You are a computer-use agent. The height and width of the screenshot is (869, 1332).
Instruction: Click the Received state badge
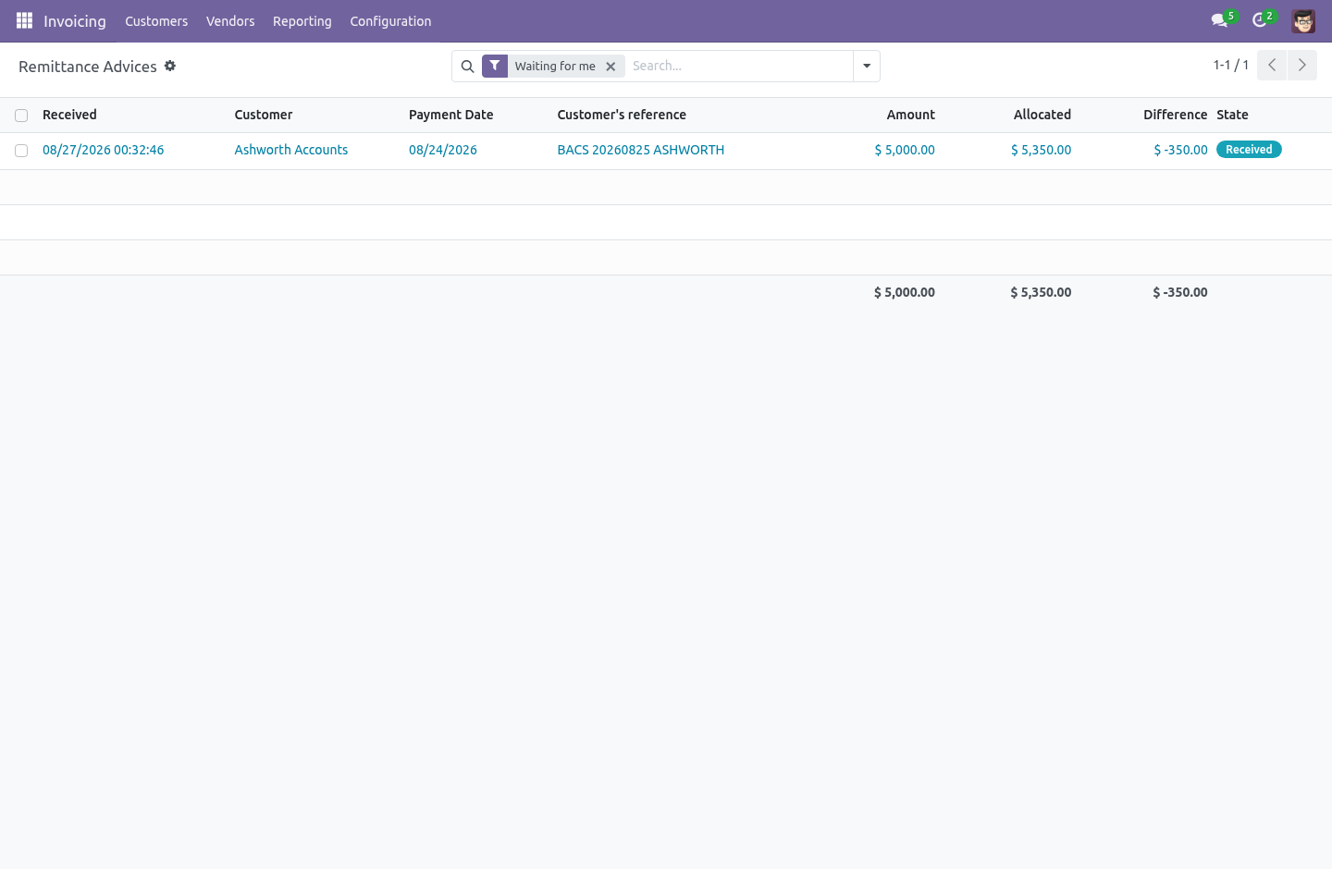coord(1249,150)
